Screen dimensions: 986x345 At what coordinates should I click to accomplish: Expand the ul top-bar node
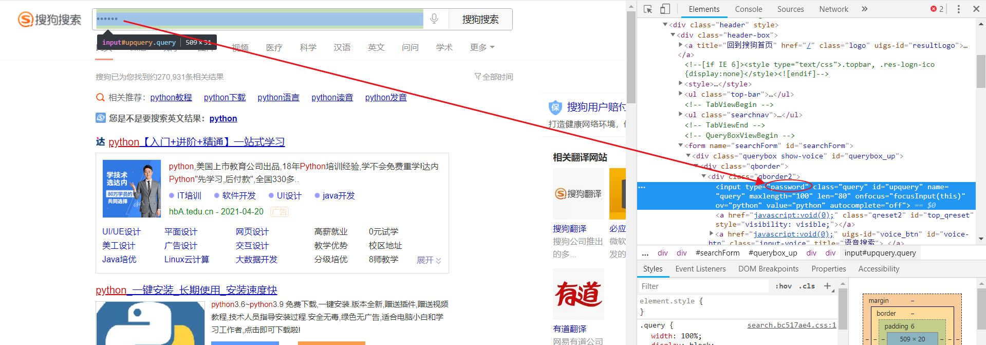click(681, 94)
